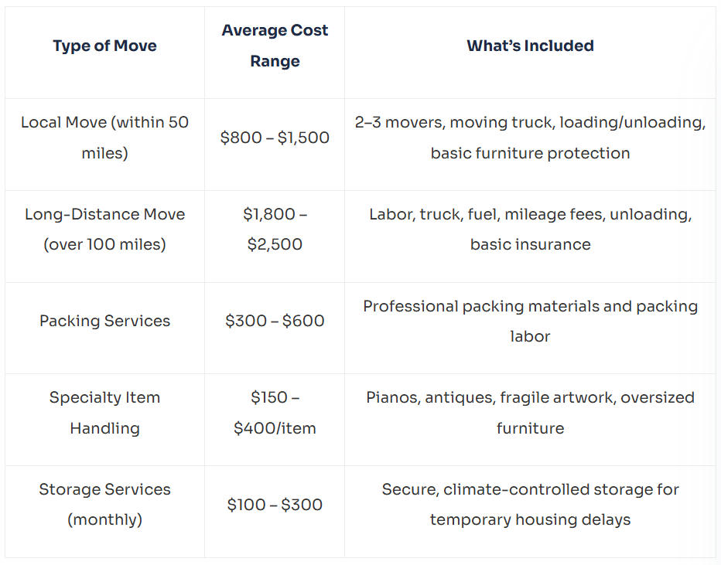721x565 pixels.
Task: Click the '$100 – $300' cost cell
Action: tap(275, 512)
